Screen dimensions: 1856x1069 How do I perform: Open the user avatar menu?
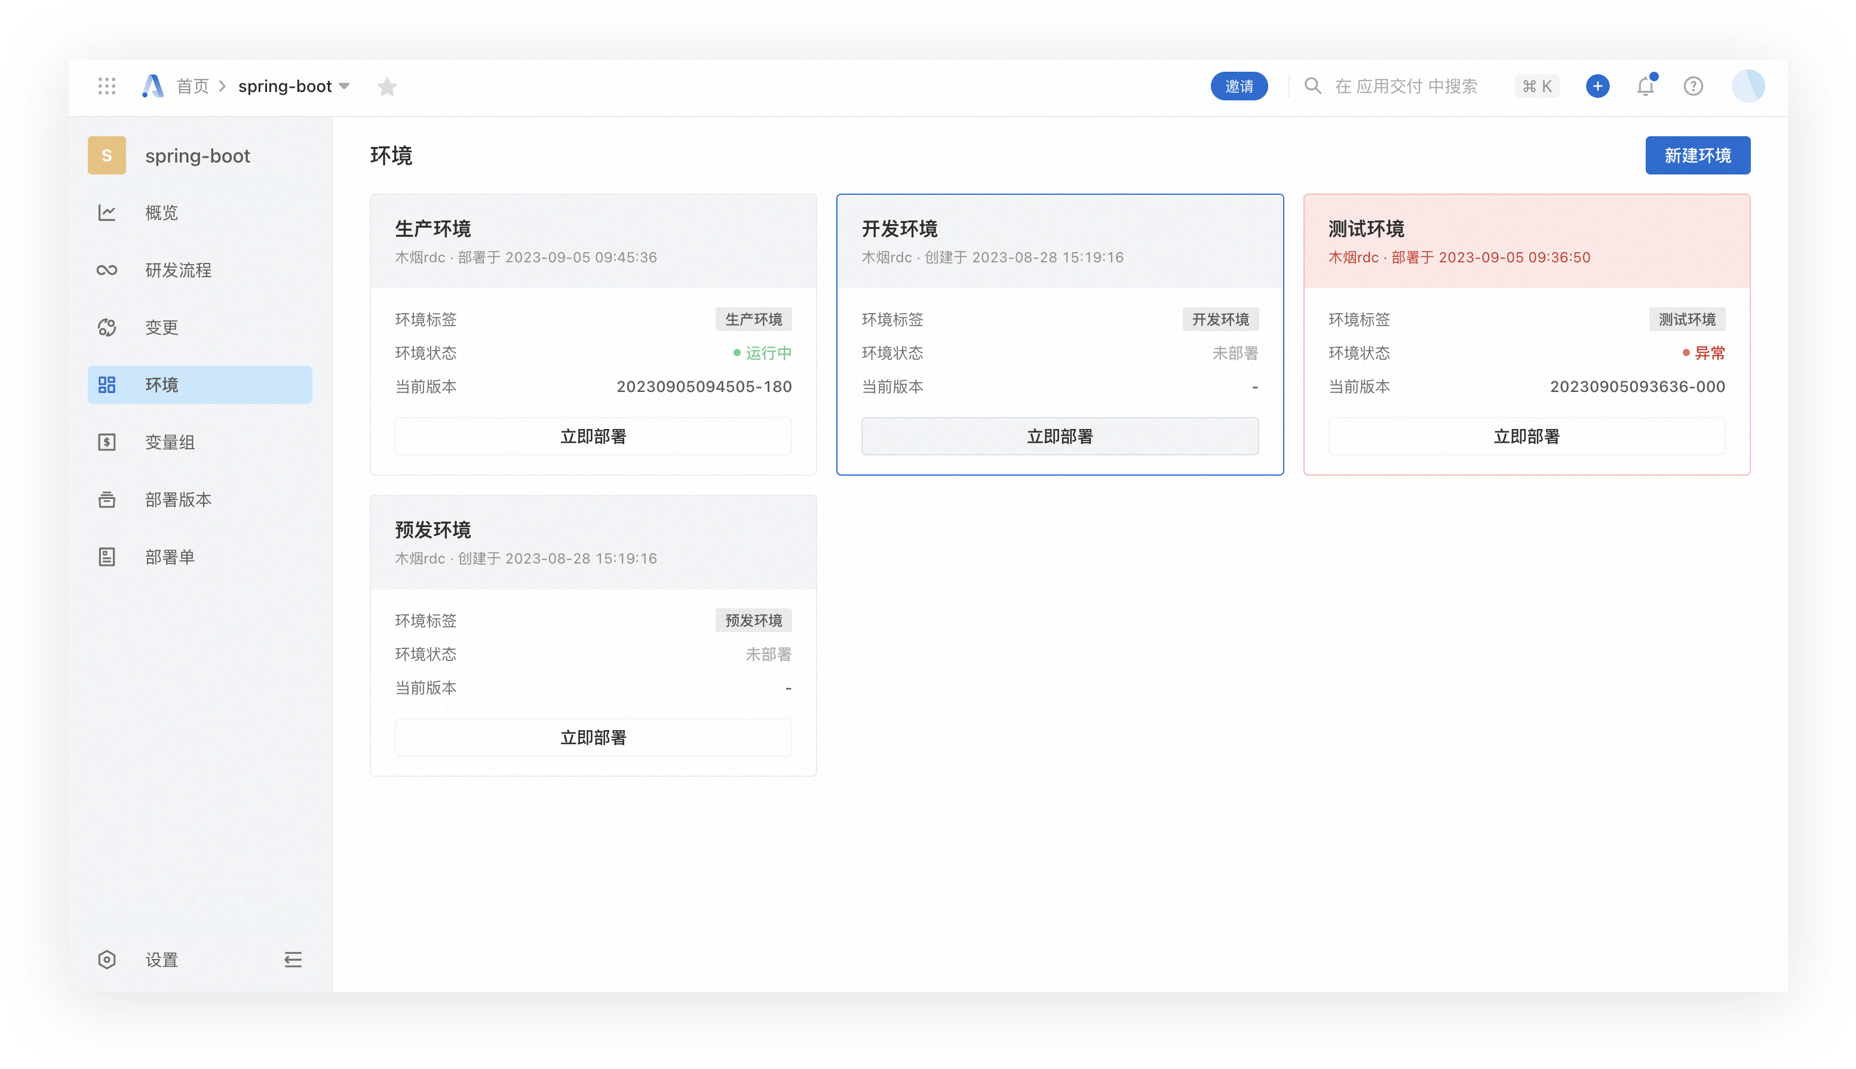1748,86
